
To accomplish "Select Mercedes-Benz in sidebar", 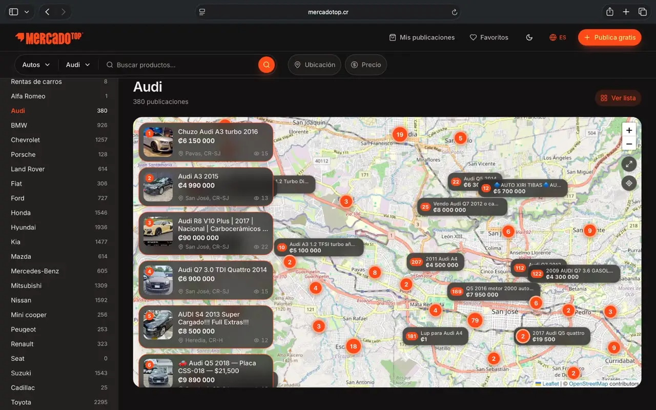I will tap(59, 271).
